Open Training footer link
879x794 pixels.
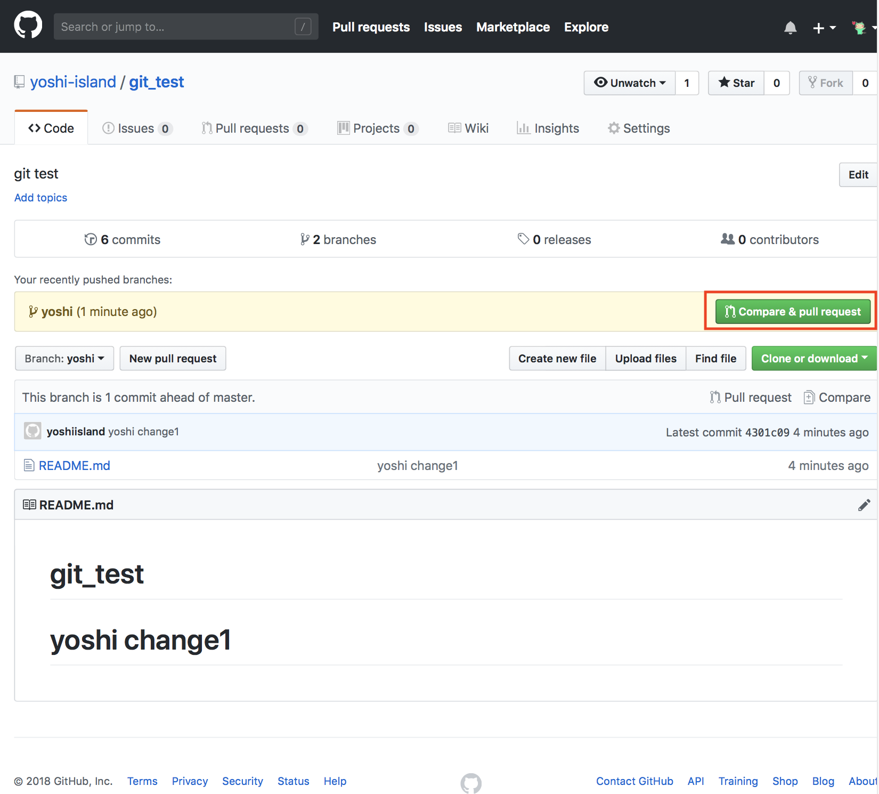click(738, 781)
